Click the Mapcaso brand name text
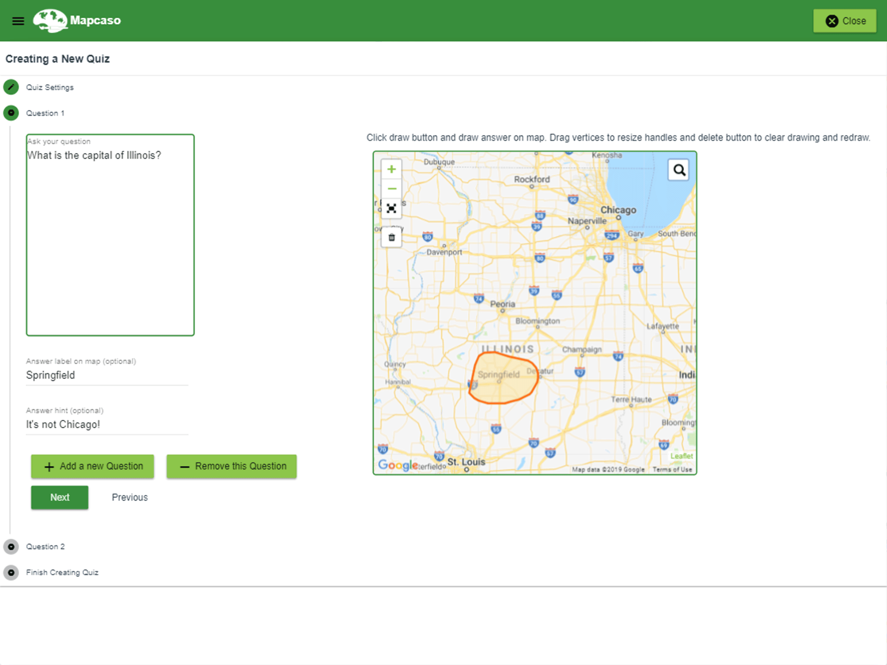Image resolution: width=887 pixels, height=665 pixels. pos(95,20)
